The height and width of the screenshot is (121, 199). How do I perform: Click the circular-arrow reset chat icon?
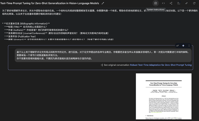coord(194,3)
